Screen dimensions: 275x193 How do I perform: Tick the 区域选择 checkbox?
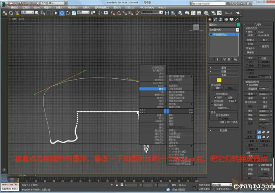click(212, 101)
